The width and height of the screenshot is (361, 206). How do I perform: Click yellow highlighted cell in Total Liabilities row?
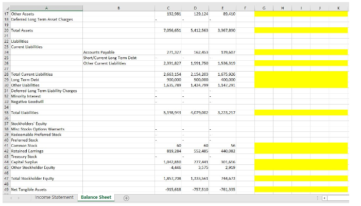pyautogui.click(x=301, y=113)
